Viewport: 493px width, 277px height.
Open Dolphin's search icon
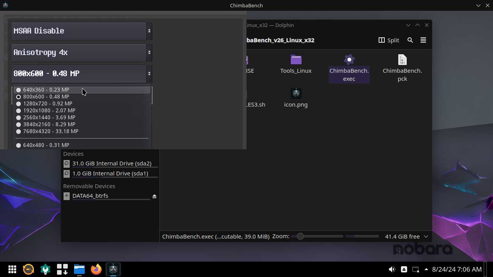pyautogui.click(x=410, y=40)
